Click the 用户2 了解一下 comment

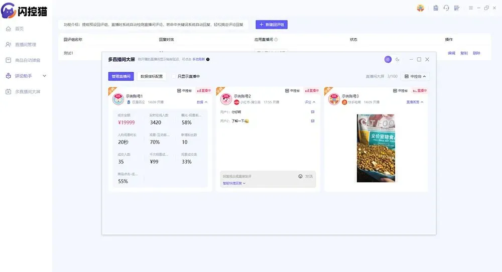(234, 121)
